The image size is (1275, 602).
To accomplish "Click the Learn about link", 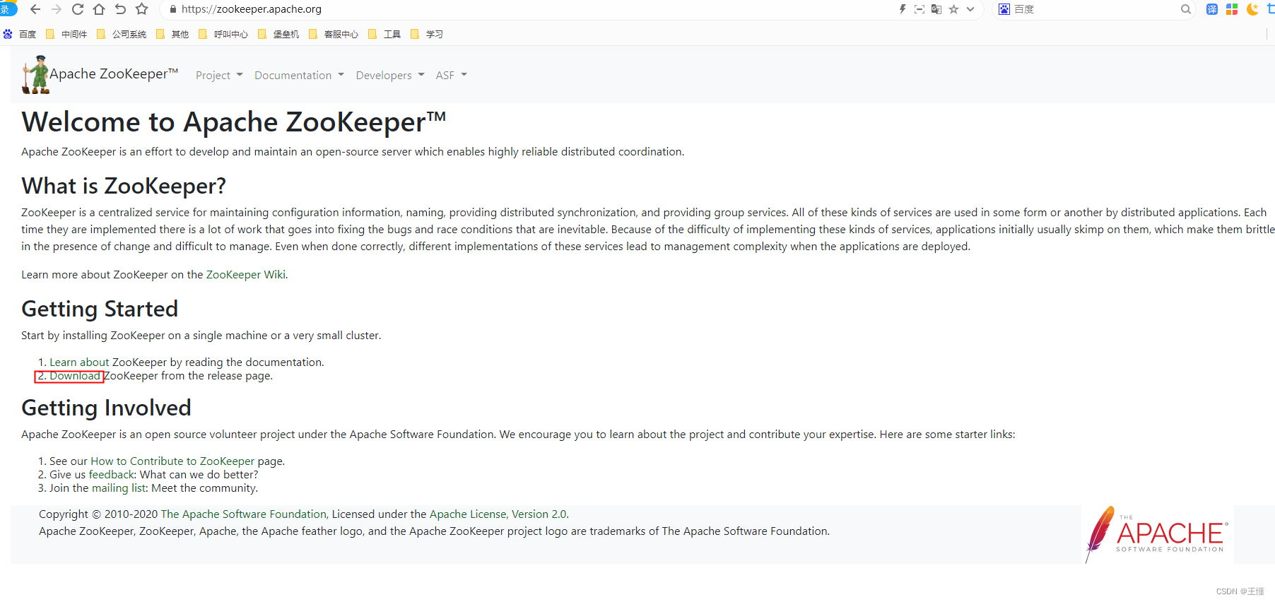I will point(79,362).
